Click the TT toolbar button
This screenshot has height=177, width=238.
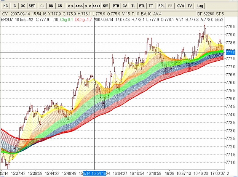click(x=151, y=6)
